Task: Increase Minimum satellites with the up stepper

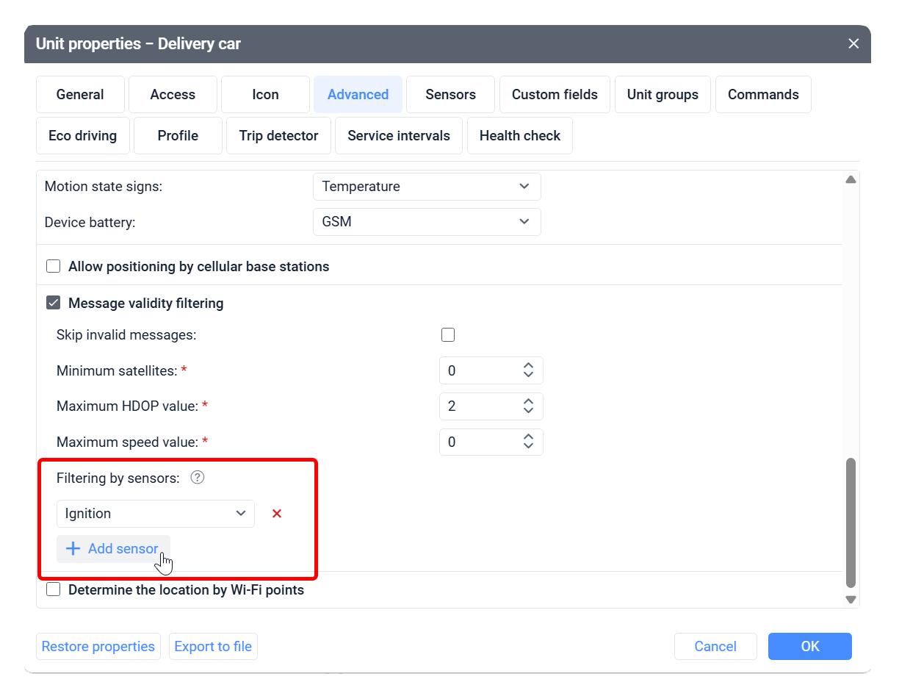Action: [528, 365]
